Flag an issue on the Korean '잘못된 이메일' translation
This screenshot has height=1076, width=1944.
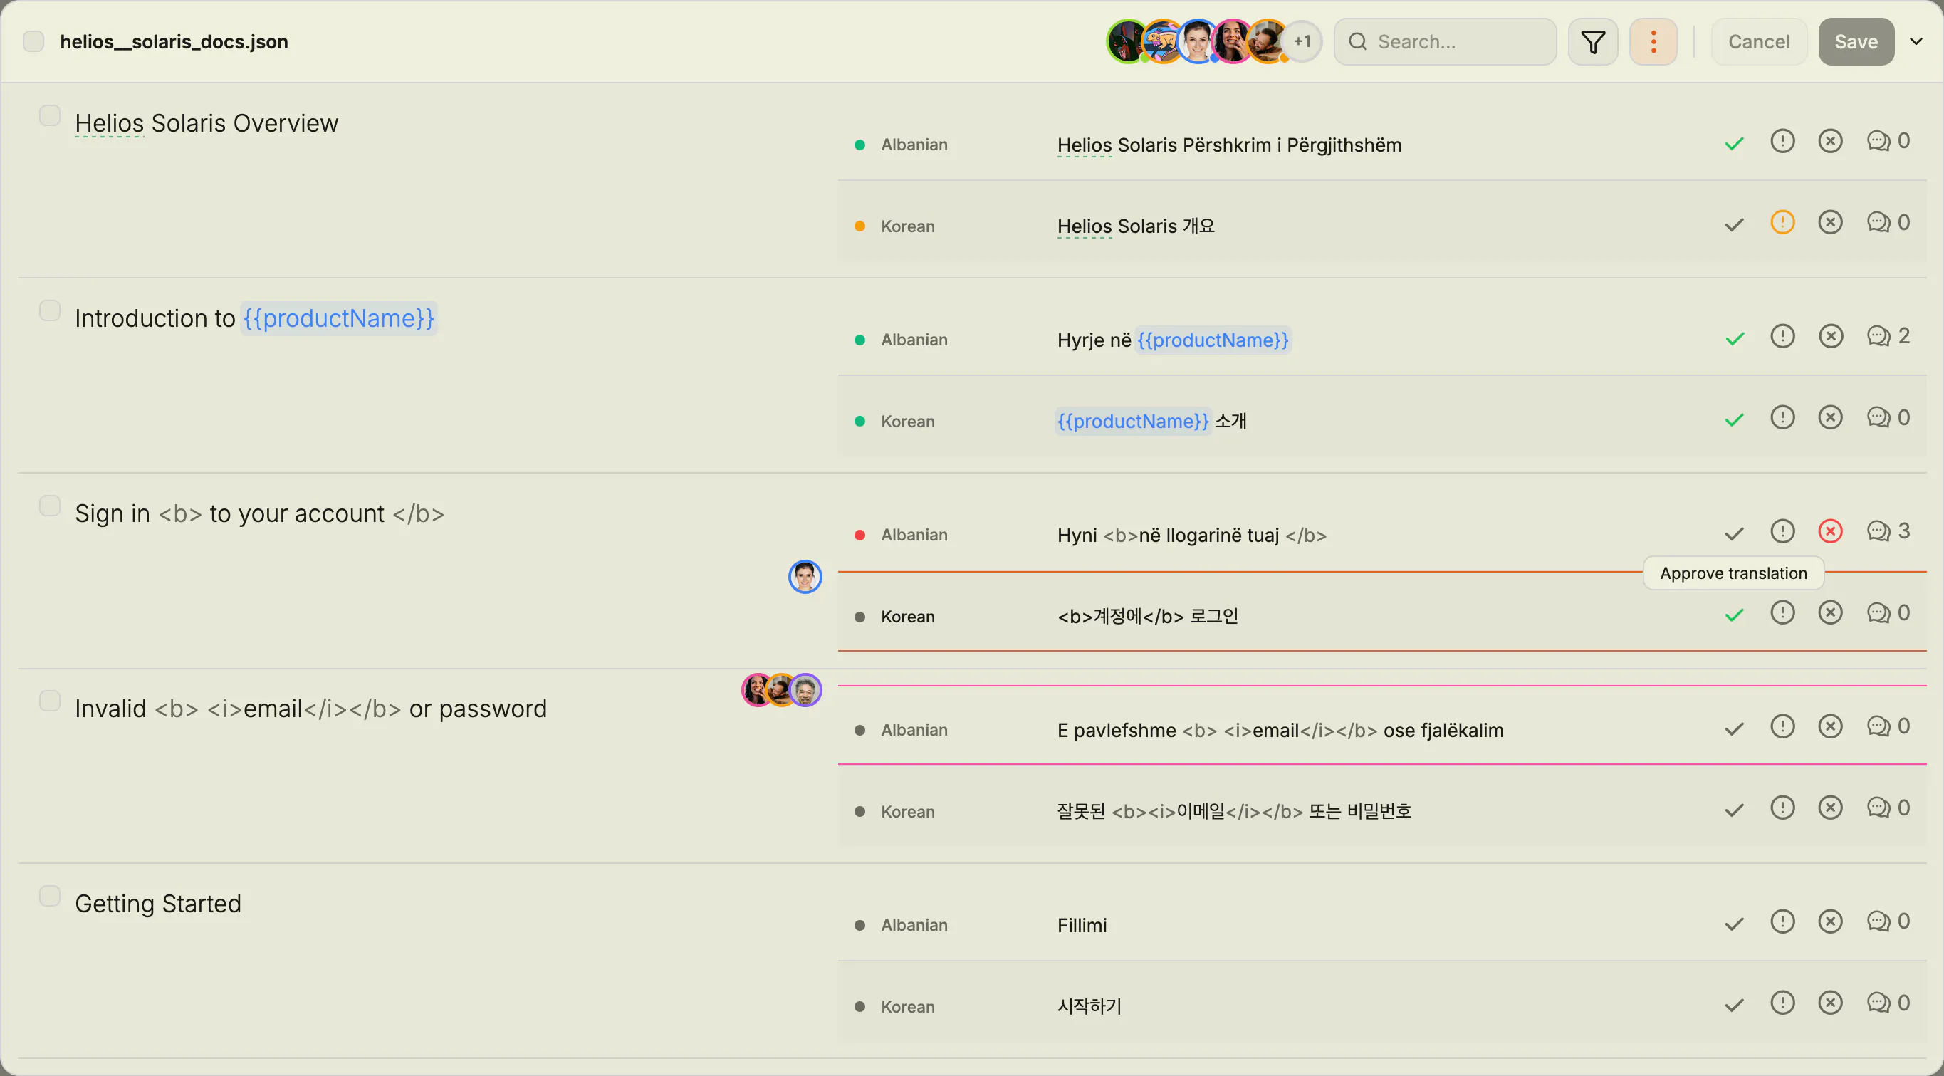[x=1782, y=808]
